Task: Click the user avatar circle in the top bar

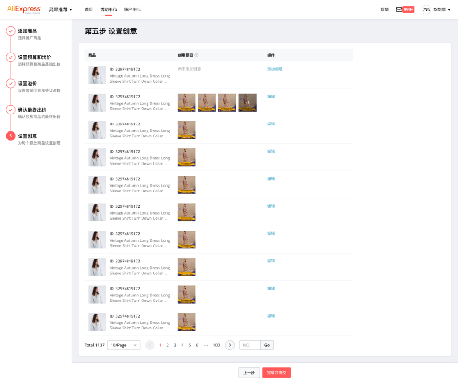Action: [426, 9]
